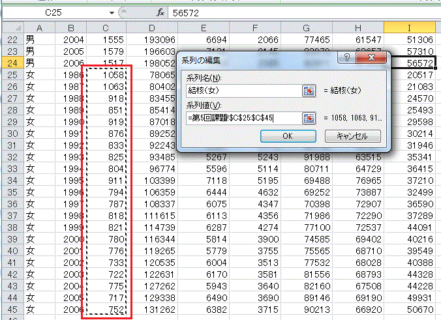Select row 24 header
Viewport: 441px width, 320px height.
coord(12,63)
